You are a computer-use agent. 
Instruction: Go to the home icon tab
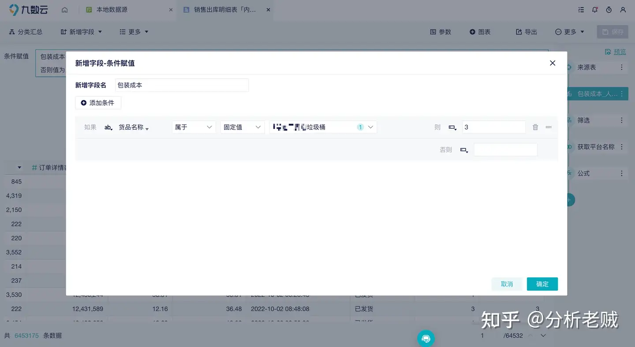[x=65, y=10]
